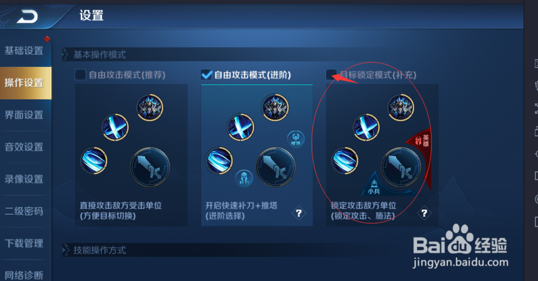Click the 补刀 last-hit icon in advanced mode
This screenshot has height=281, width=538.
pyautogui.click(x=244, y=179)
